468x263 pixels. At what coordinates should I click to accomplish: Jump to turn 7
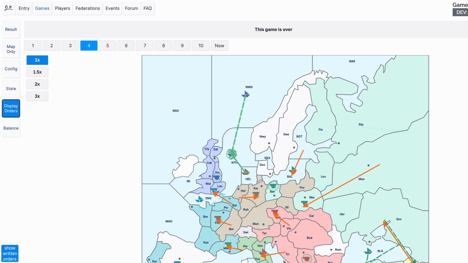[x=145, y=46]
